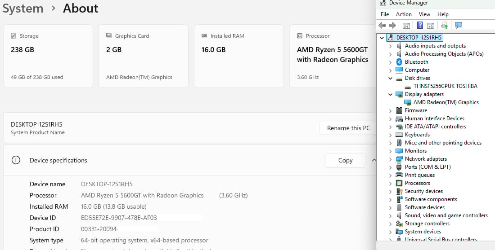
Task: Open the View menu
Action: [x=425, y=14]
